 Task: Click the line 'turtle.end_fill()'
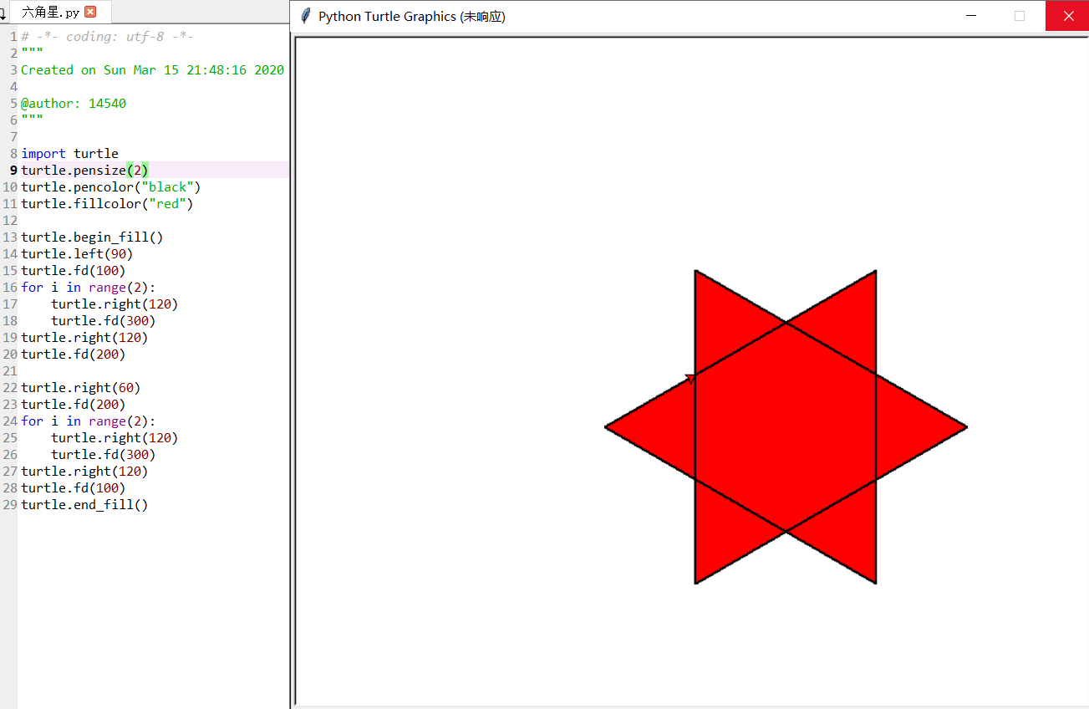84,504
